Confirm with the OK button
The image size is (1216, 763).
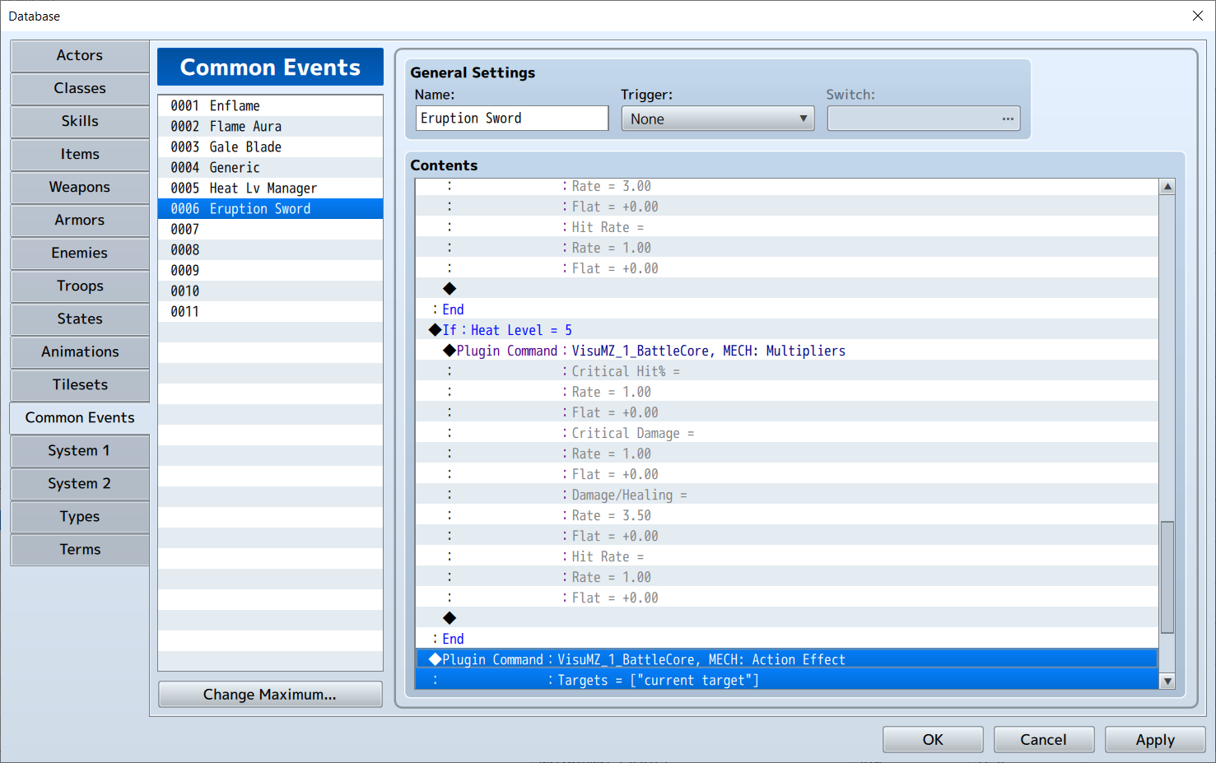(x=933, y=739)
